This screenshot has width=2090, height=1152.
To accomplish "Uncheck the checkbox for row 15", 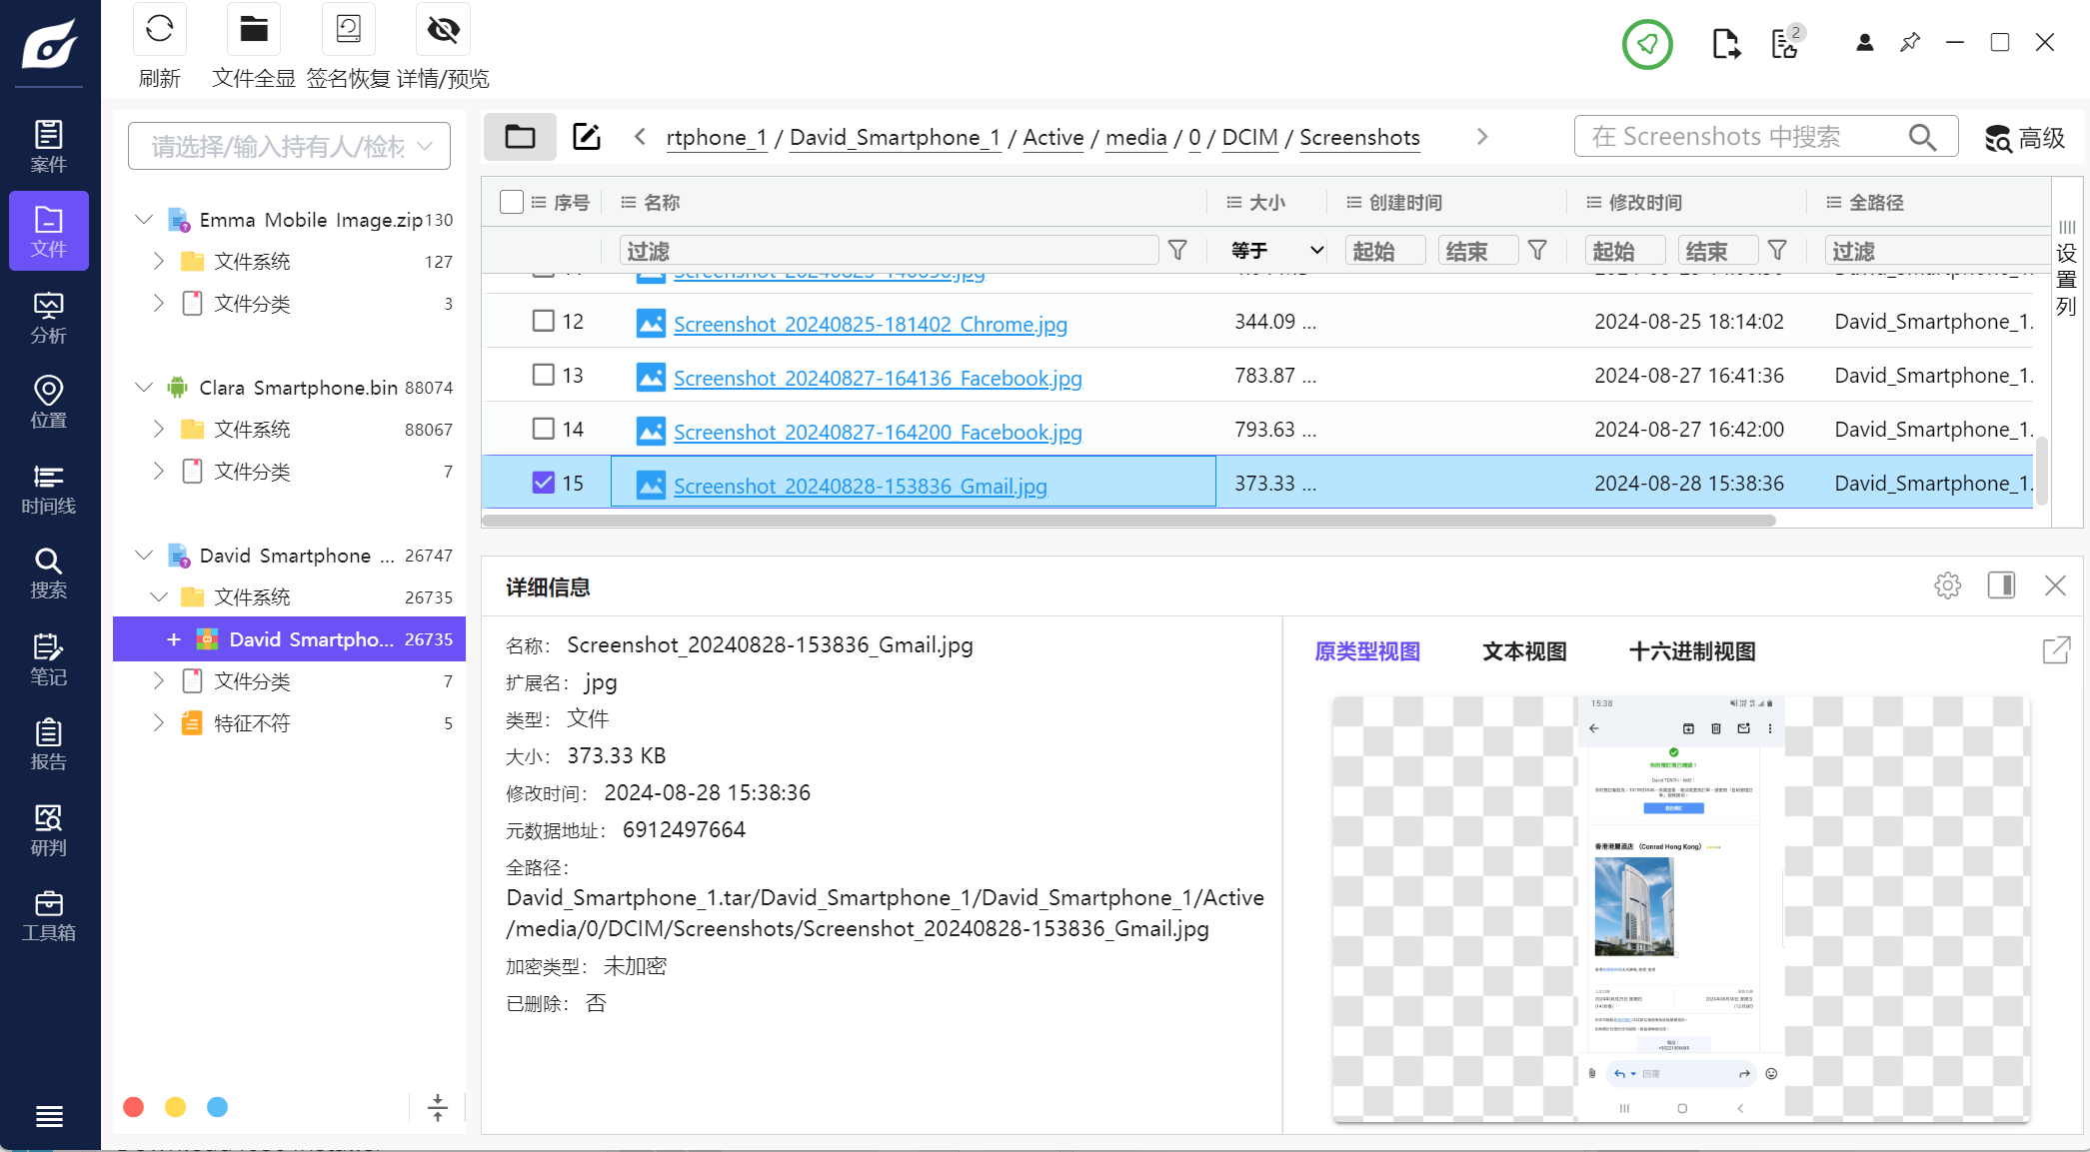I will coord(543,483).
